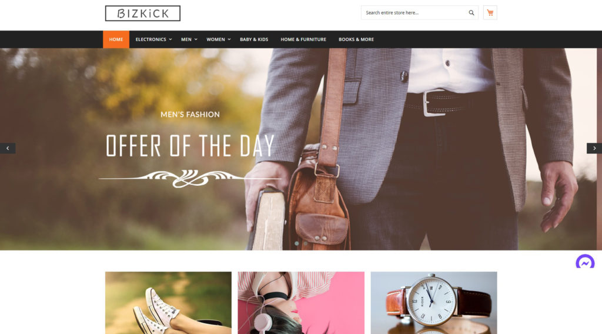602x334 pixels.
Task: Go to the Home tab
Action: (116, 39)
